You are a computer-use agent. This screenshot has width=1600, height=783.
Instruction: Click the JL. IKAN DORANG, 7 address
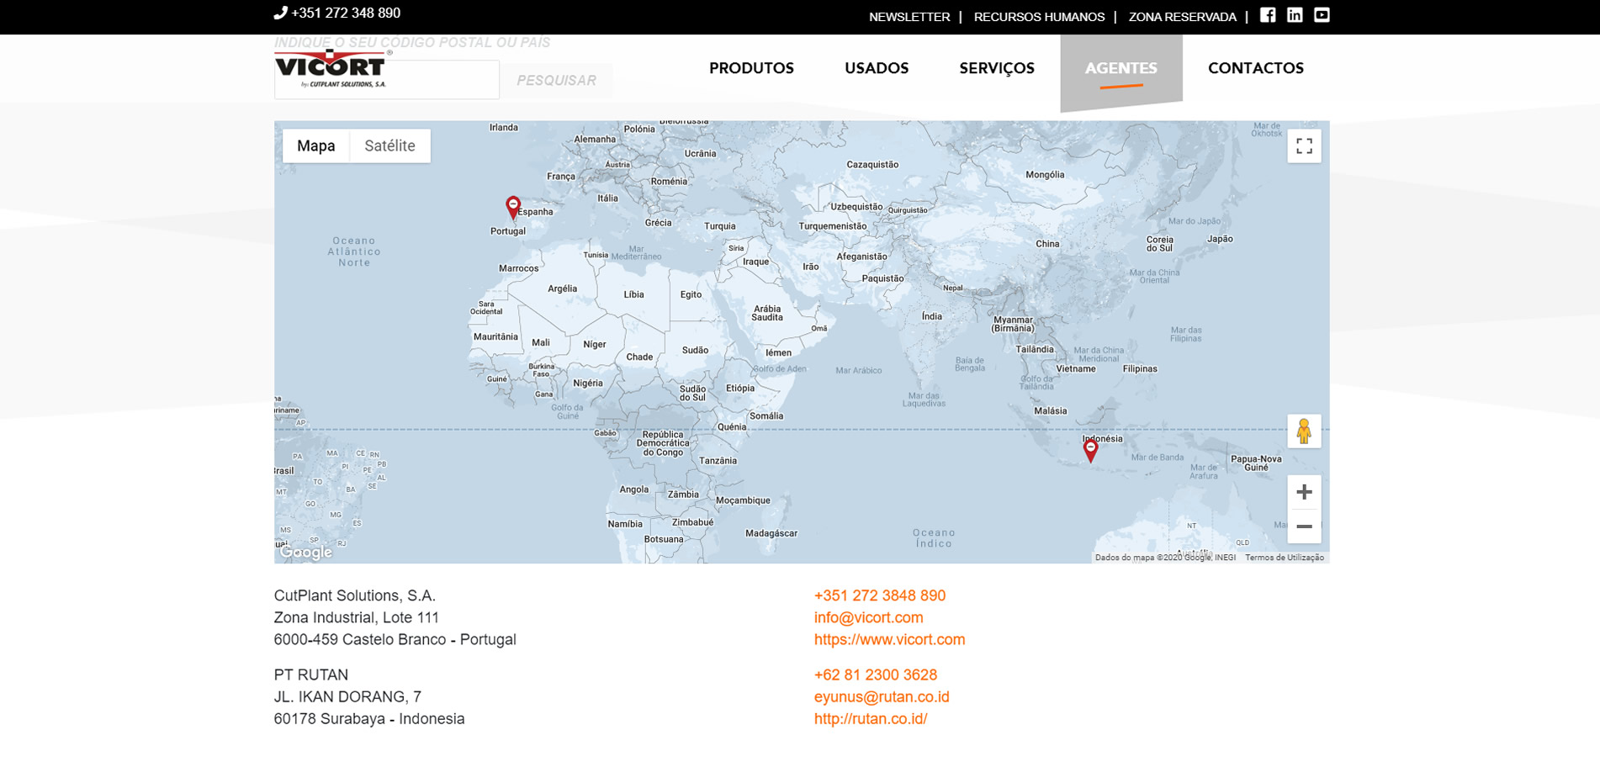(347, 696)
